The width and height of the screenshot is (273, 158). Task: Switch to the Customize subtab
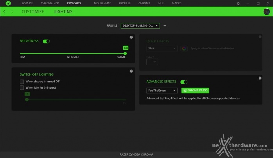pyautogui.click(x=33, y=11)
